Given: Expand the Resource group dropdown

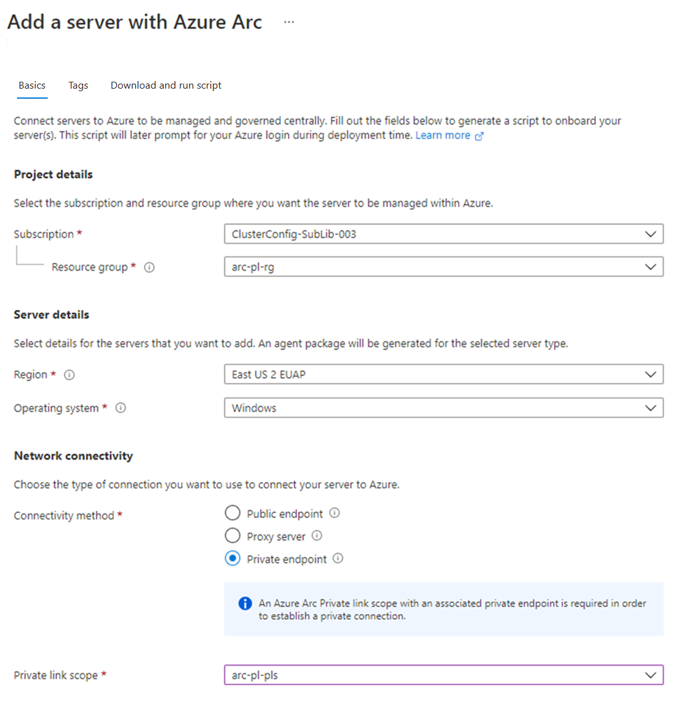Looking at the screenshot, I should 444,267.
